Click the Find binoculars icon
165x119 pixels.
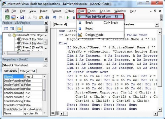point(47,17)
